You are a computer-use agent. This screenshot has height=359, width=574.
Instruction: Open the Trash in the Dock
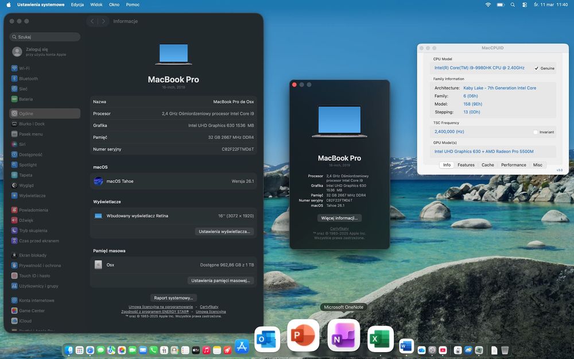coord(505,350)
